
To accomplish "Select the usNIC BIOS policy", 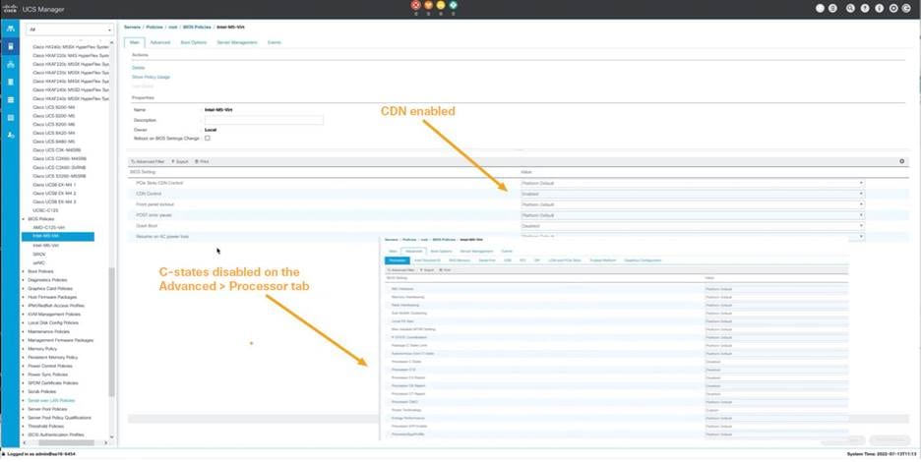I will (x=38, y=262).
